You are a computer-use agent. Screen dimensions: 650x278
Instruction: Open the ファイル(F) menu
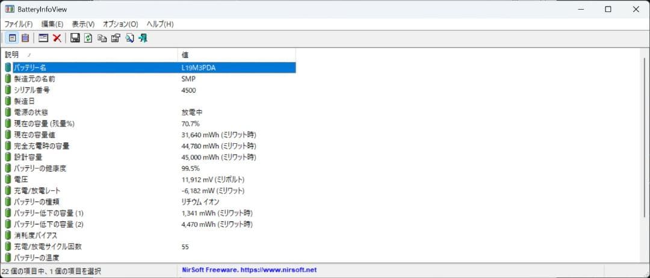tap(18, 24)
